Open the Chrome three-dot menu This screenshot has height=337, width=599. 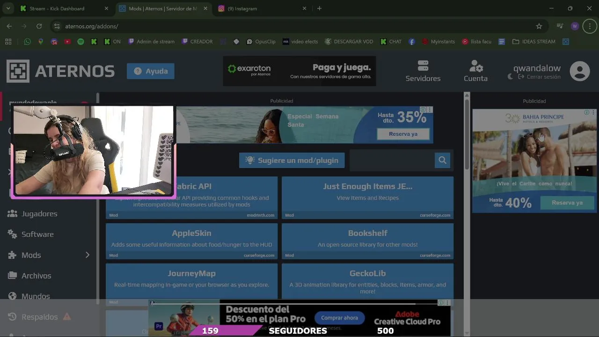pyautogui.click(x=590, y=26)
